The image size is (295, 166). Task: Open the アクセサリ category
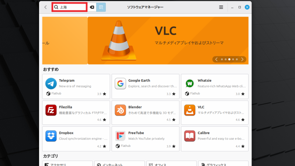click(x=67, y=163)
